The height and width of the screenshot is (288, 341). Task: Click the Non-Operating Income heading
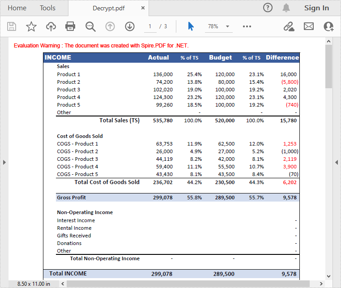pyautogui.click(x=85, y=212)
